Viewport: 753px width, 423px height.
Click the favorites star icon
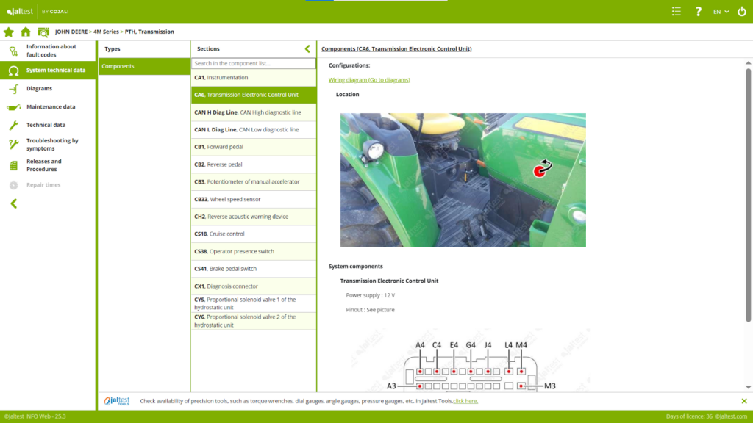coord(9,32)
